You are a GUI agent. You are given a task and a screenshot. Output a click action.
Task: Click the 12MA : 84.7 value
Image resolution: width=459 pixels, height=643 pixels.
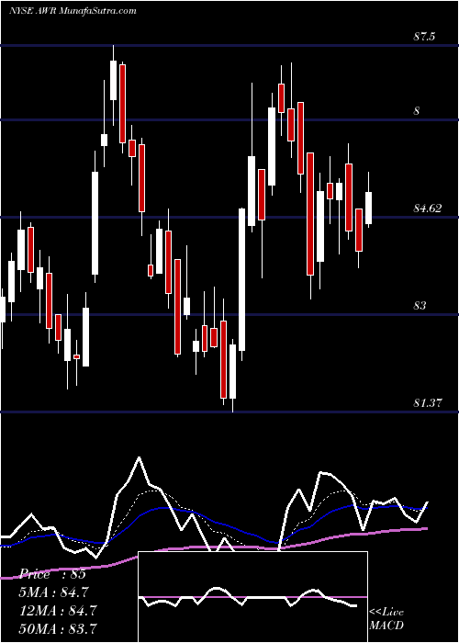(x=59, y=611)
